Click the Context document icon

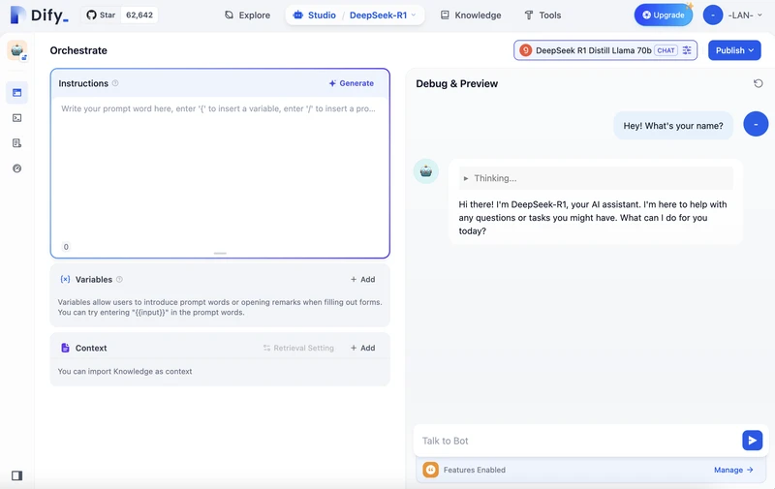65,348
